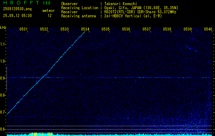Click time marker 0540
This screenshot has height=136, width=215.
(x=208, y=29)
